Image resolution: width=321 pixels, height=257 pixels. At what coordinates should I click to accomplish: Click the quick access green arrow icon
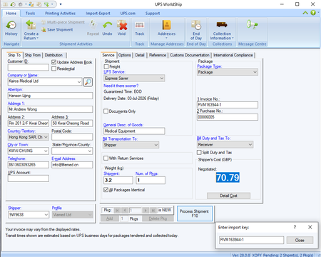coord(46,4)
